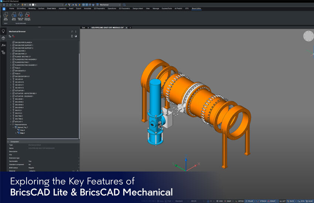
Task: Collapse the Component properties section
Action: coord(8,142)
